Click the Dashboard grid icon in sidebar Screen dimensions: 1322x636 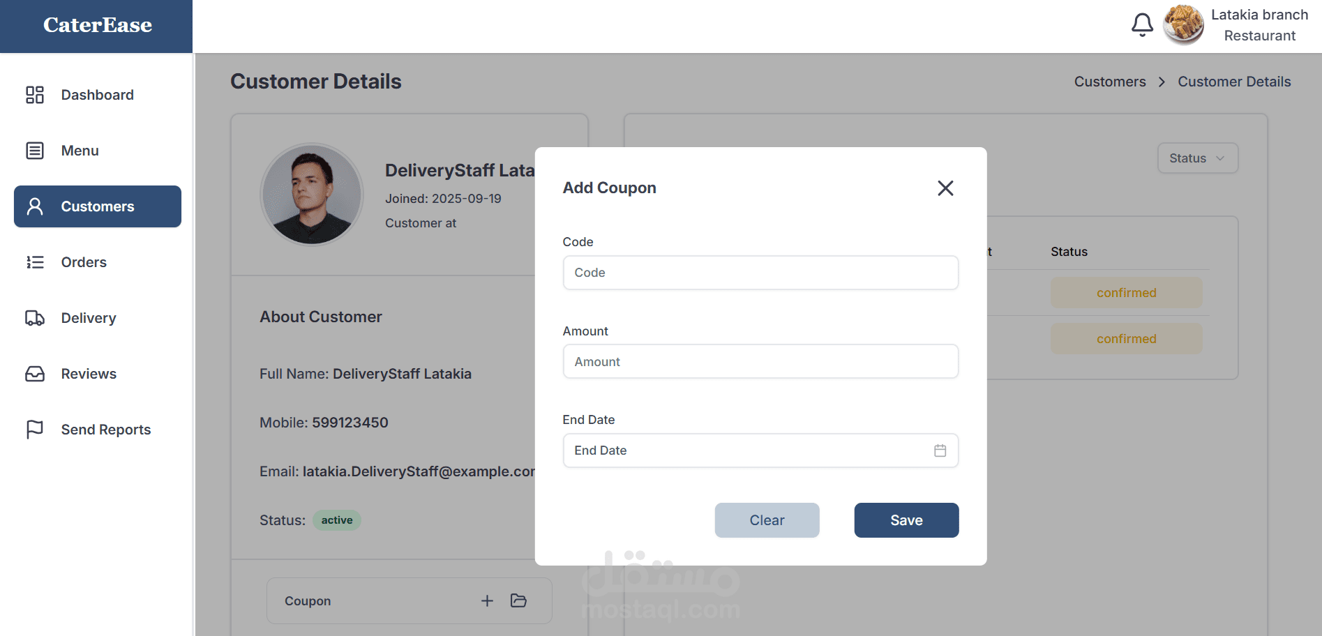click(35, 95)
